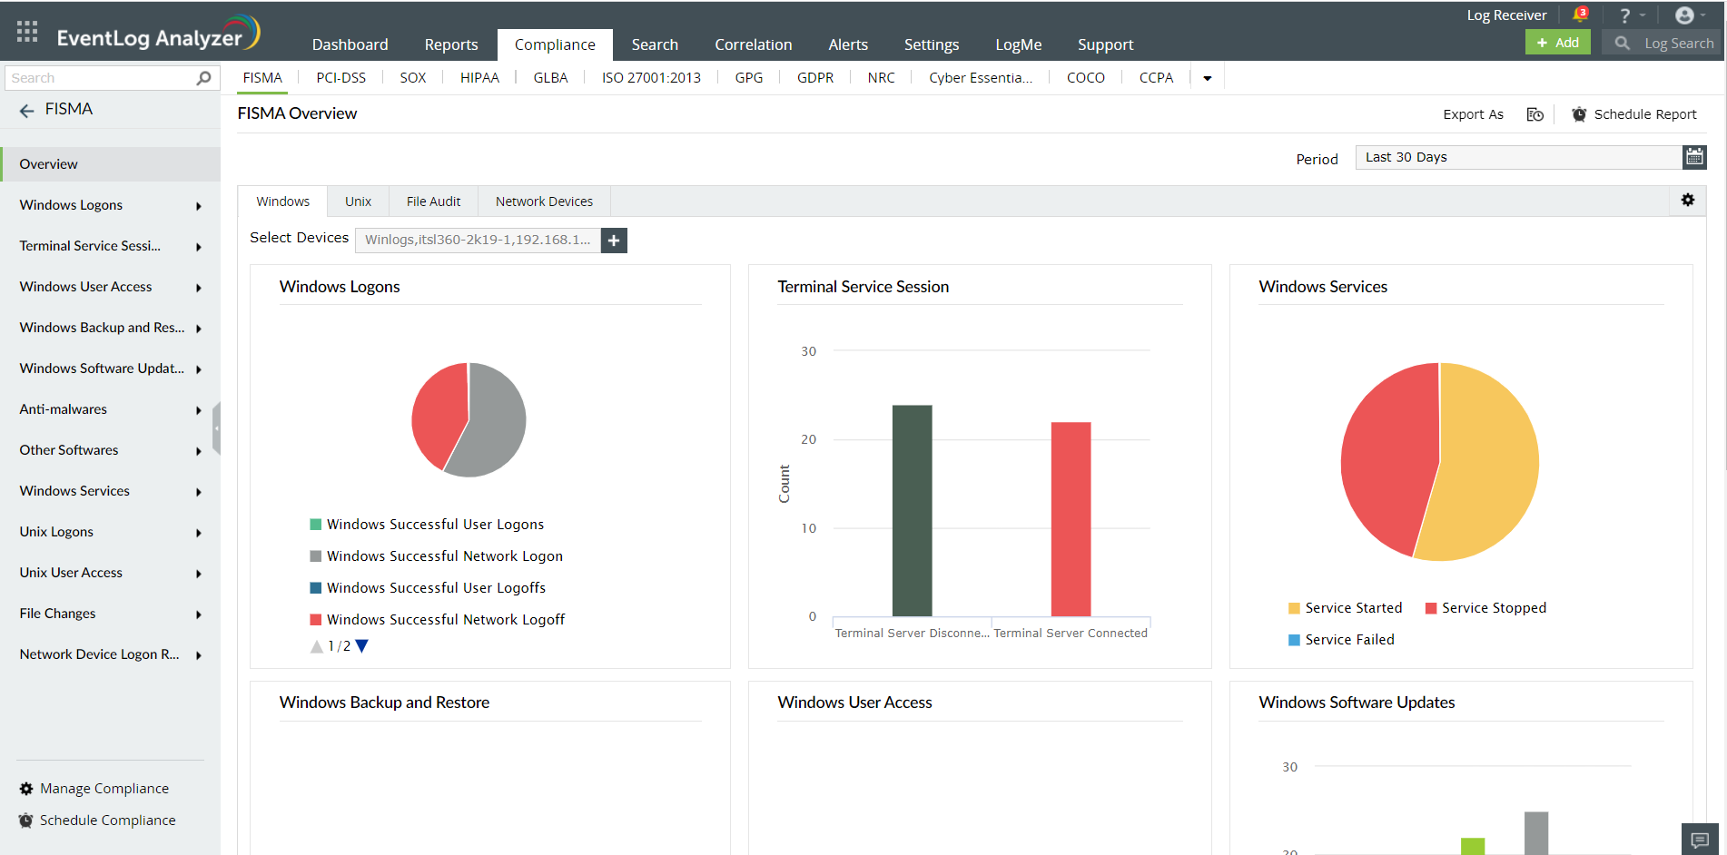
Task: Open the notification bell alerts
Action: coord(1578,15)
